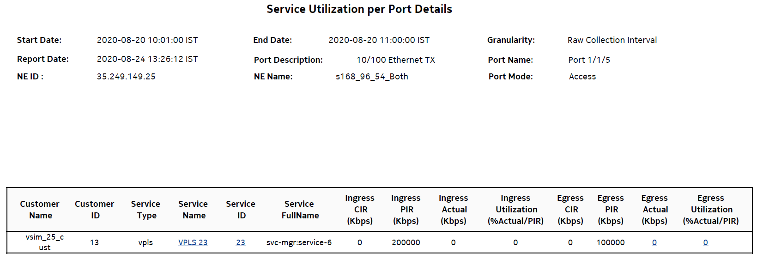757x259 pixels.
Task: Click the Ingress Actual (Kbps) column header
Action: pos(454,210)
